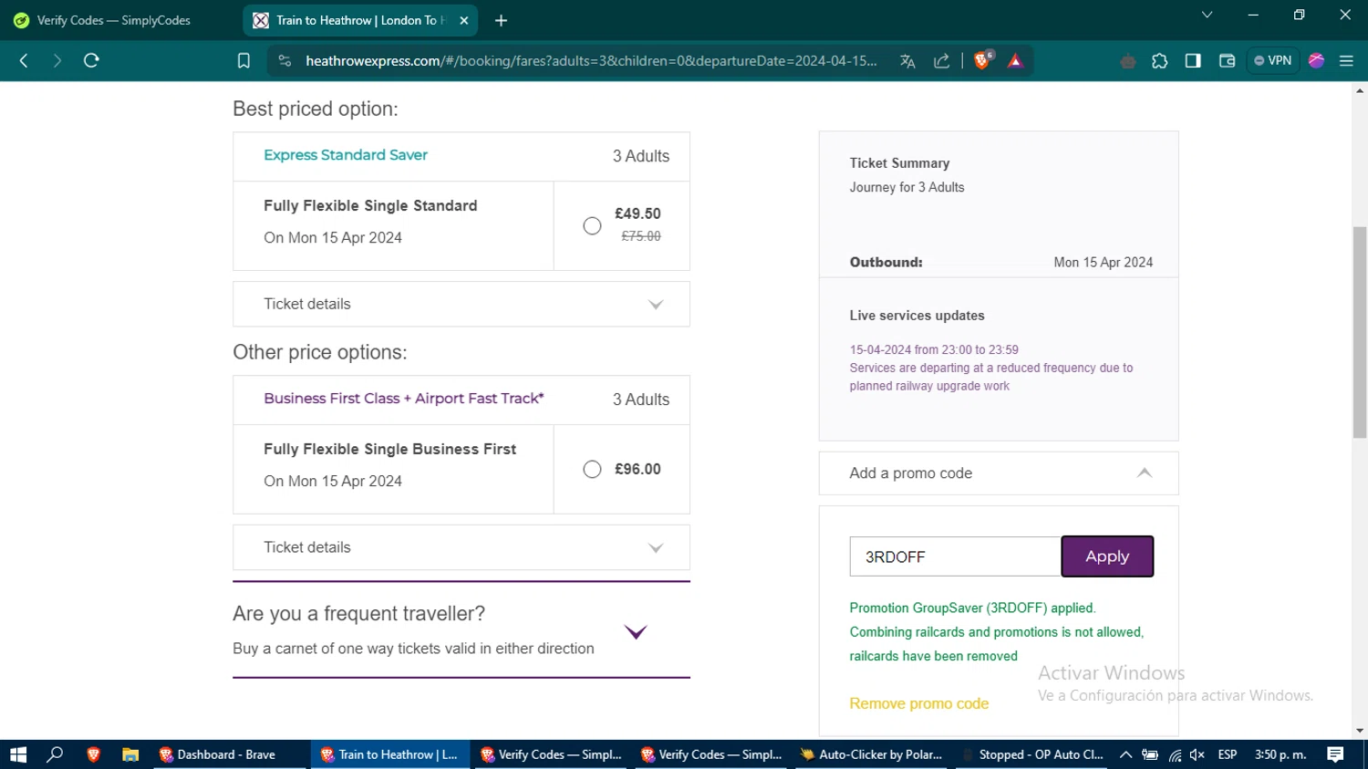Click Remove promo code link
Viewport: 1368px width, 769px height.
(918, 703)
